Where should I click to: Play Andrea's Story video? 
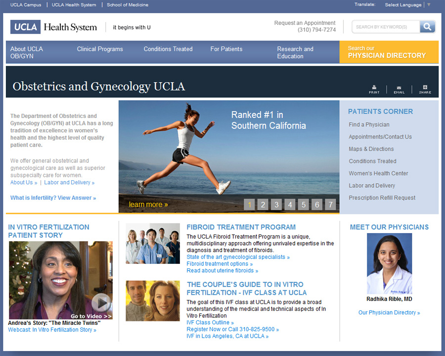pos(101,303)
